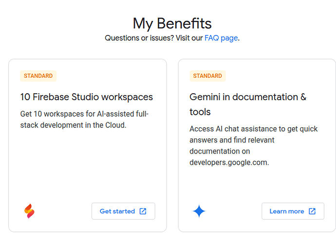Click the "Get started" label text
The width and height of the screenshot is (336, 240).
click(117, 211)
